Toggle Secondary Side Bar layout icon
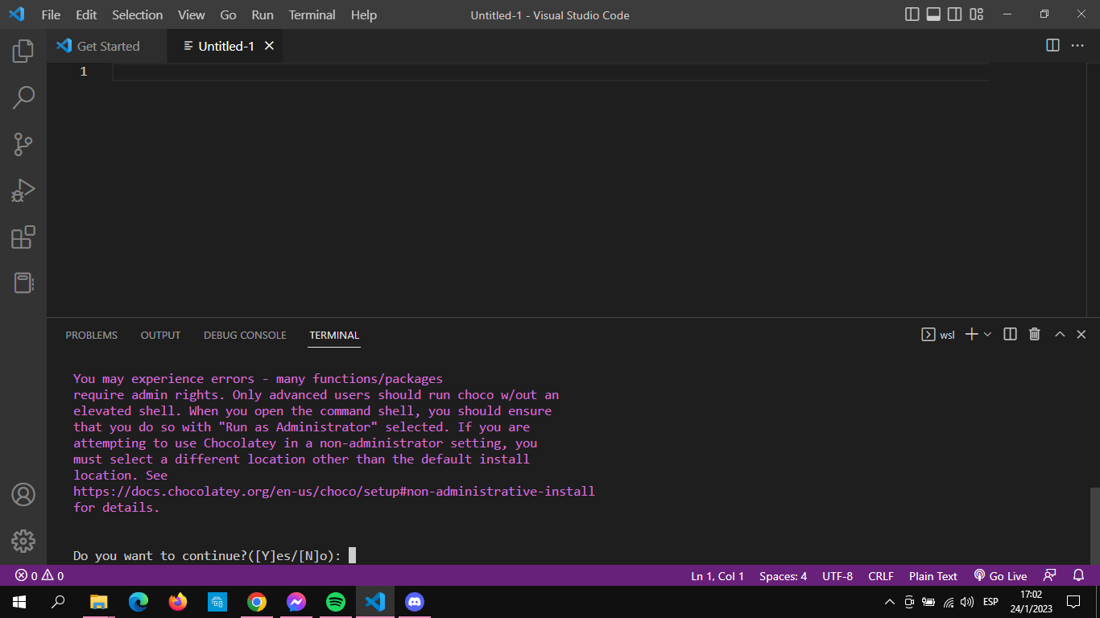This screenshot has height=618, width=1100. 954,14
